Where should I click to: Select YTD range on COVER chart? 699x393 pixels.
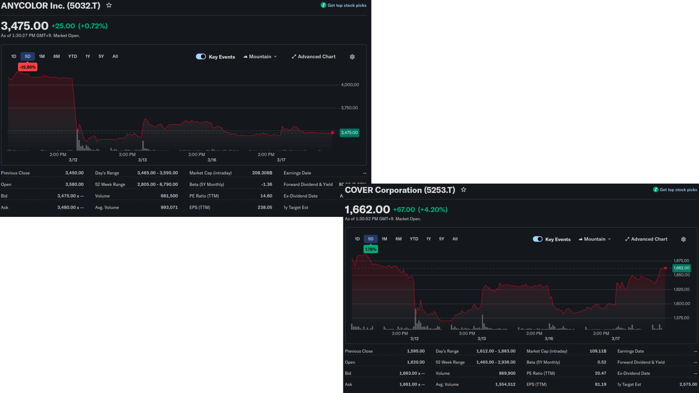(x=414, y=239)
